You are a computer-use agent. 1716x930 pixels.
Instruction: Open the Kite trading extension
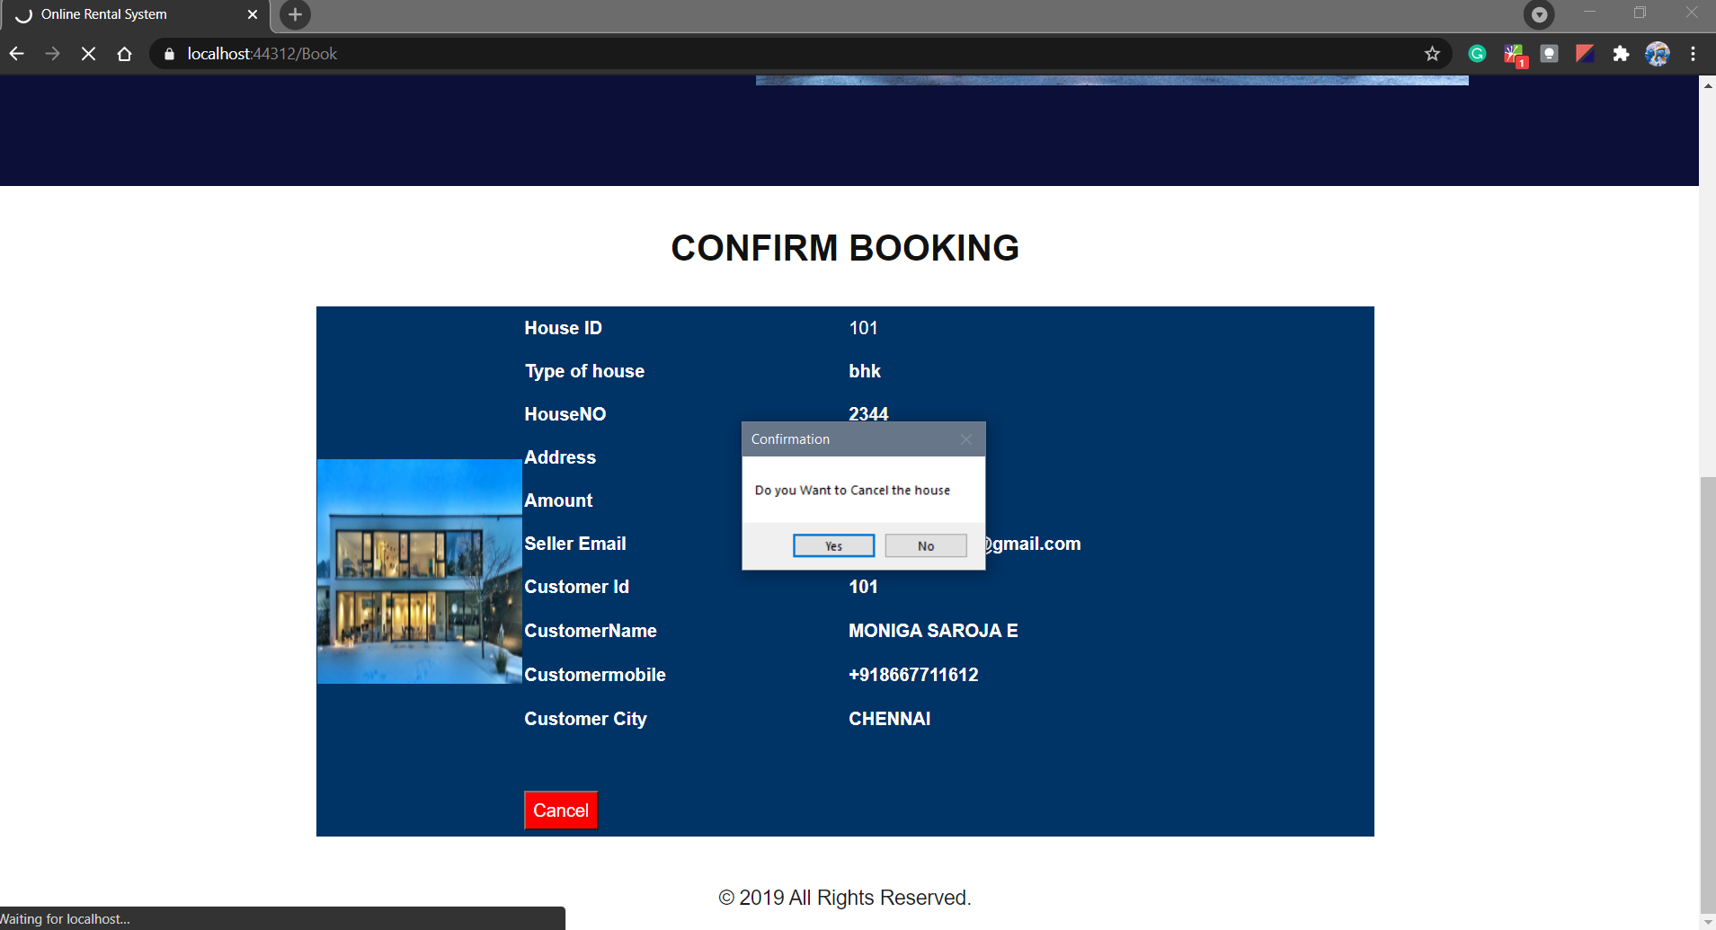pyautogui.click(x=1585, y=53)
